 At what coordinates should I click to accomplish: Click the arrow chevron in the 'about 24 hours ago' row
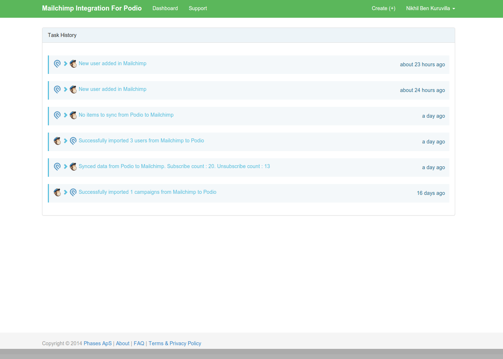click(x=66, y=89)
